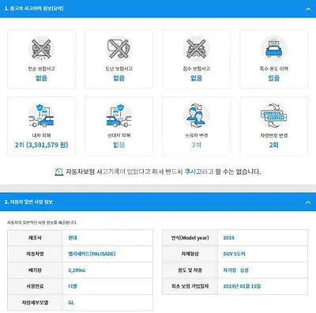Viewport: 316px width, 313px height.
Task: Click the special use history taxi icon
Action: pos(274,49)
